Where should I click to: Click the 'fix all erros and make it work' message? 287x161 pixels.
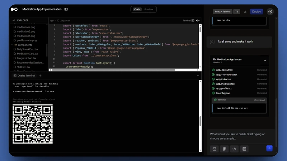(235, 42)
